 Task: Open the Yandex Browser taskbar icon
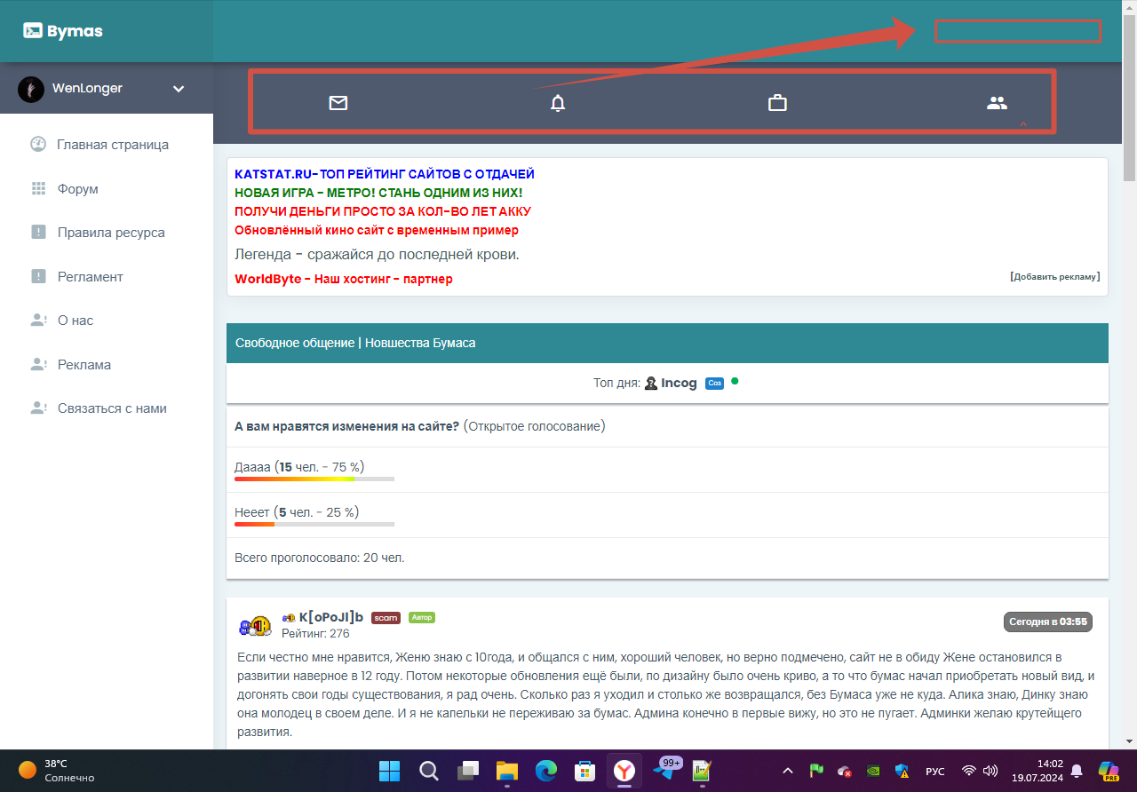point(624,770)
